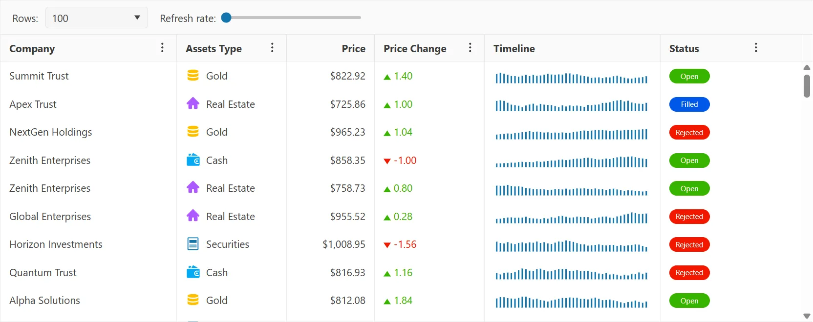
Task: Click the scroll down arrow on the table scrollbar
Action: 807,316
